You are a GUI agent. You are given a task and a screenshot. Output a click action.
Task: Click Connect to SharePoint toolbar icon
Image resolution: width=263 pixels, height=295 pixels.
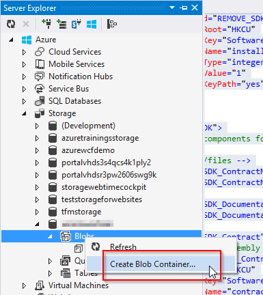tap(77, 24)
